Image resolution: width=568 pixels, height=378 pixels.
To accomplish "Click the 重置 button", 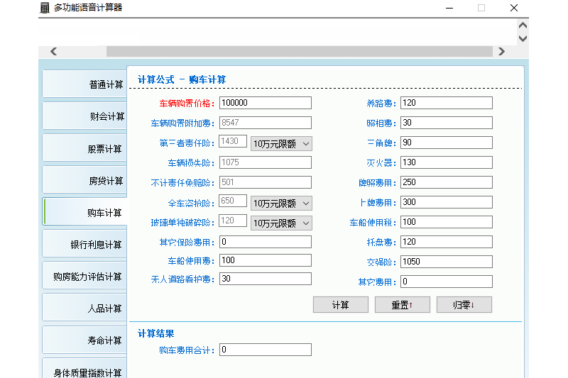I will tap(402, 305).
